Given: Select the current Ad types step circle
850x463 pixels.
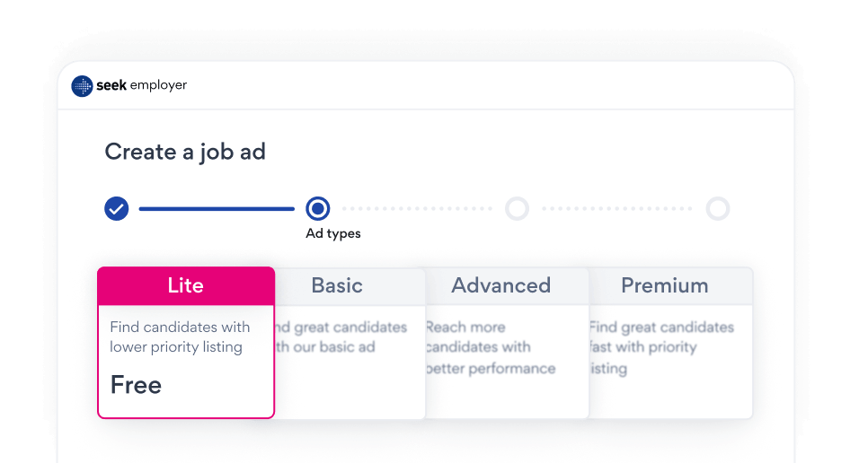Looking at the screenshot, I should 317,209.
